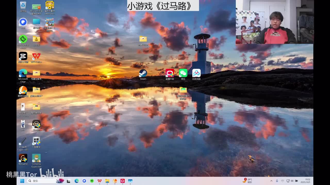The width and height of the screenshot is (330, 185).
Task: Open the Recycle Bin desktop icon
Action: click(23, 7)
